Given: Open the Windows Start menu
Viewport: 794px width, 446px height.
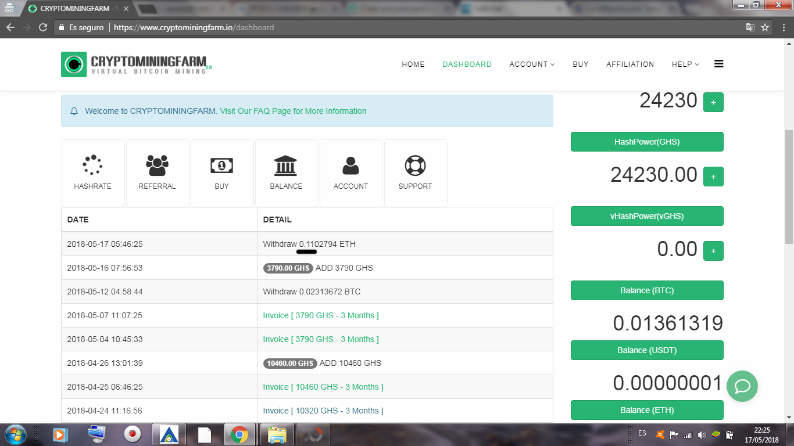Looking at the screenshot, I should pyautogui.click(x=15, y=434).
